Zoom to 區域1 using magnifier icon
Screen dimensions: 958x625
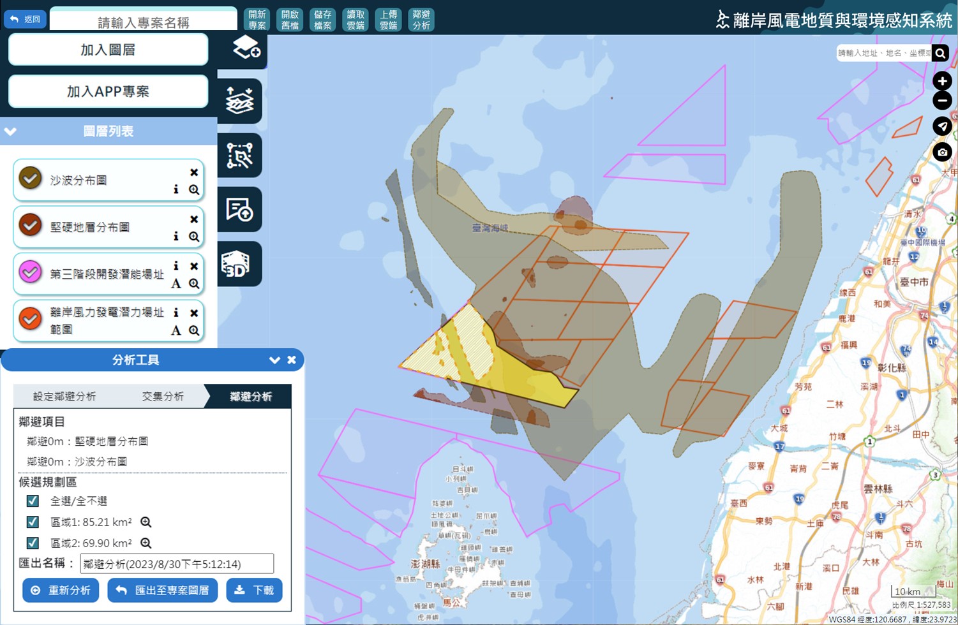click(146, 522)
